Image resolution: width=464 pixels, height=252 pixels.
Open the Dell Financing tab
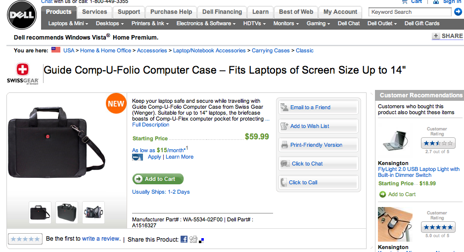pos(222,12)
